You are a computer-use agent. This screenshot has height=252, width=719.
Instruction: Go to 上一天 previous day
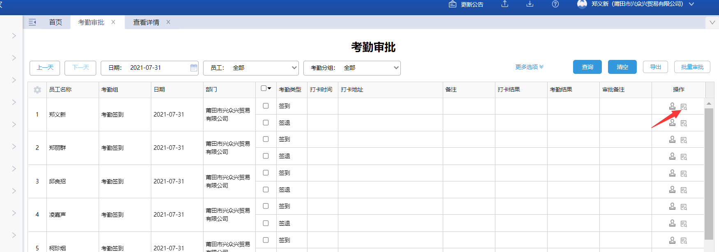click(x=45, y=68)
